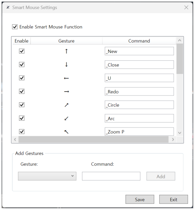Click the horizontal scrollbar thumb
196x211 pixels.
pyautogui.click(x=94, y=139)
